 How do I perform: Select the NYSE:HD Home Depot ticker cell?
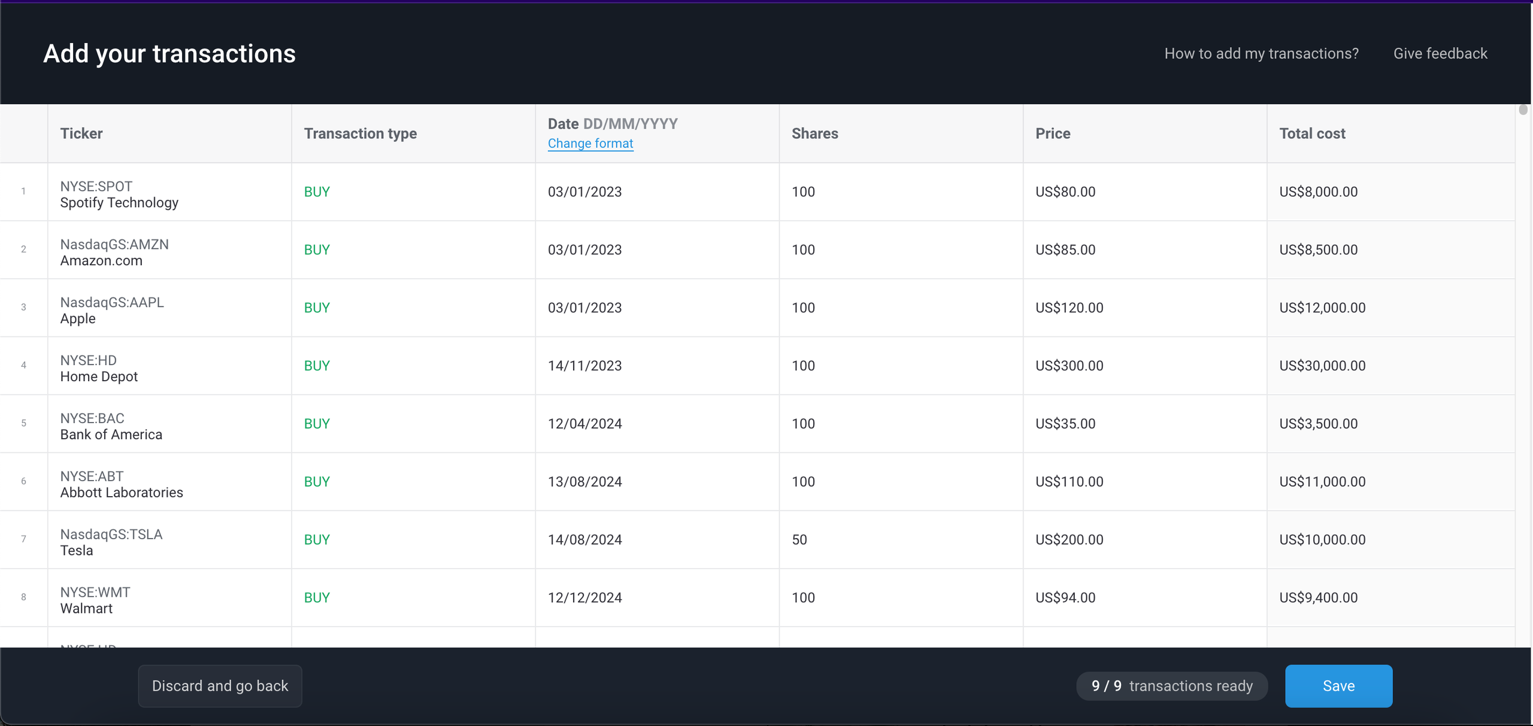[x=169, y=366]
